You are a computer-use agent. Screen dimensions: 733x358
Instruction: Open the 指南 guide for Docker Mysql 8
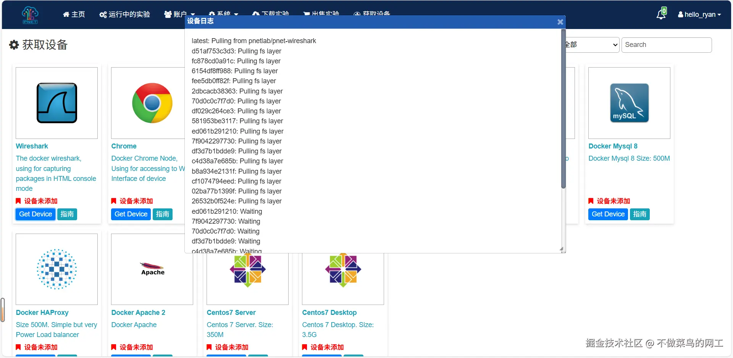[640, 214]
